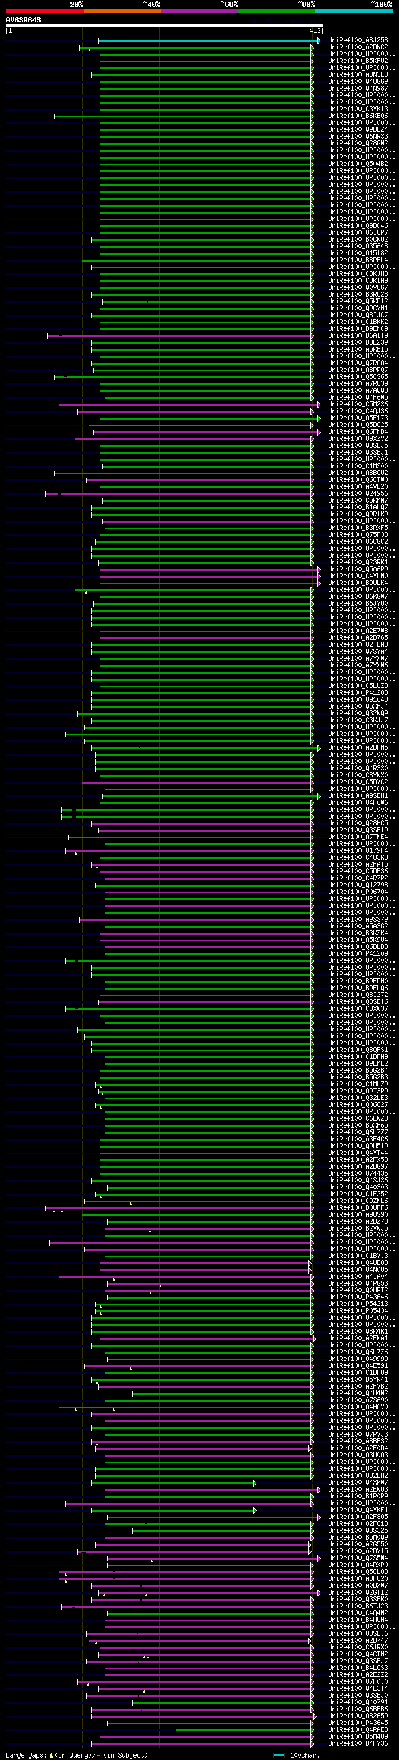Screen dimensions: 399x1760
Task: Select the UniRef100_B8PFL4 entry
Action: click(x=358, y=260)
